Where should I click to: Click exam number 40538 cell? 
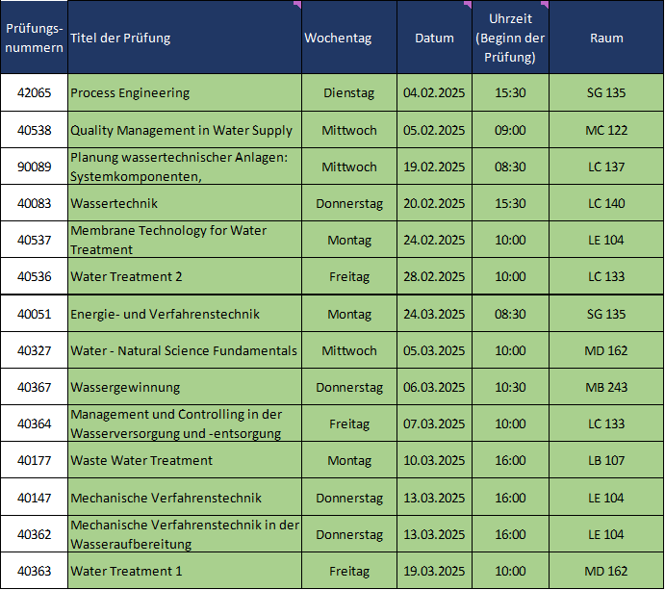34,130
